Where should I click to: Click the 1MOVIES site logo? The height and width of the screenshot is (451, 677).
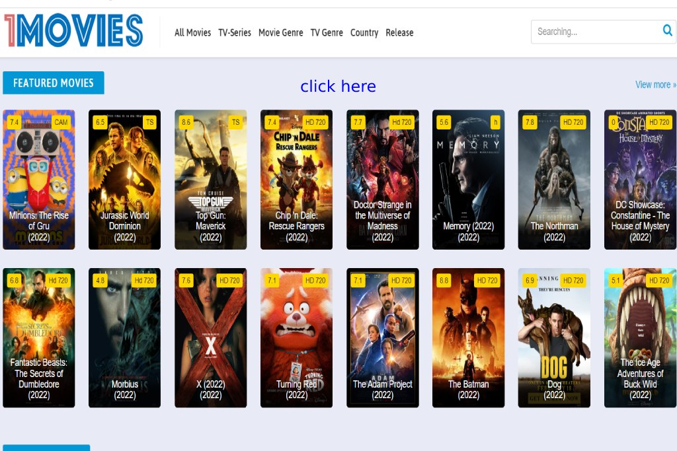coord(73,30)
